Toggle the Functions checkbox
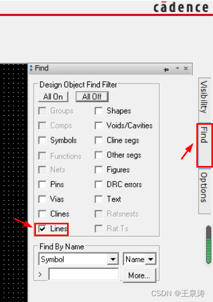This screenshot has height=302, width=213. click(x=42, y=156)
